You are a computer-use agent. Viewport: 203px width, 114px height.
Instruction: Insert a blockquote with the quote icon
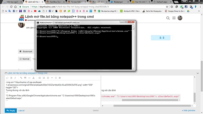click(25, 78)
